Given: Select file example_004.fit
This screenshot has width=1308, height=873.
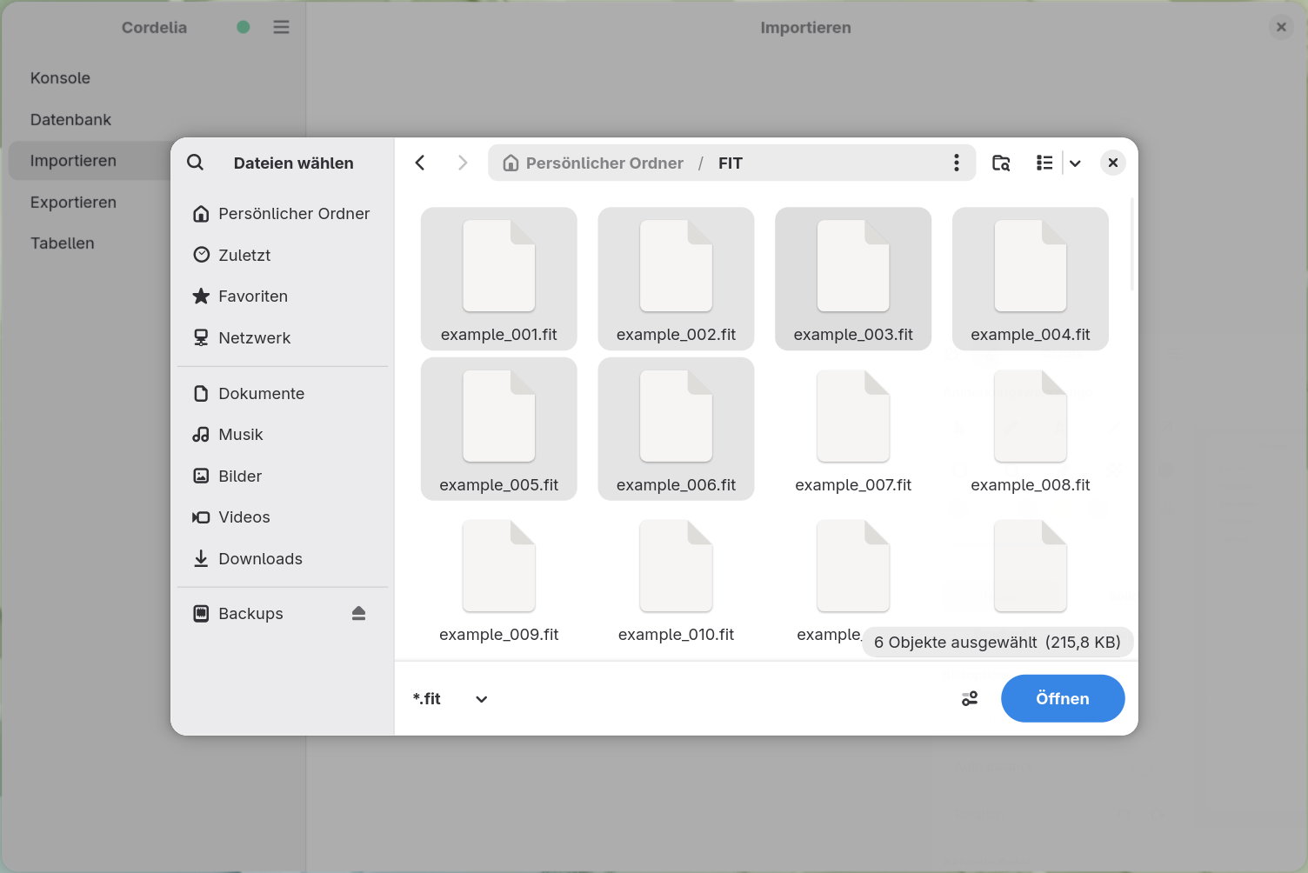Looking at the screenshot, I should click(1031, 278).
